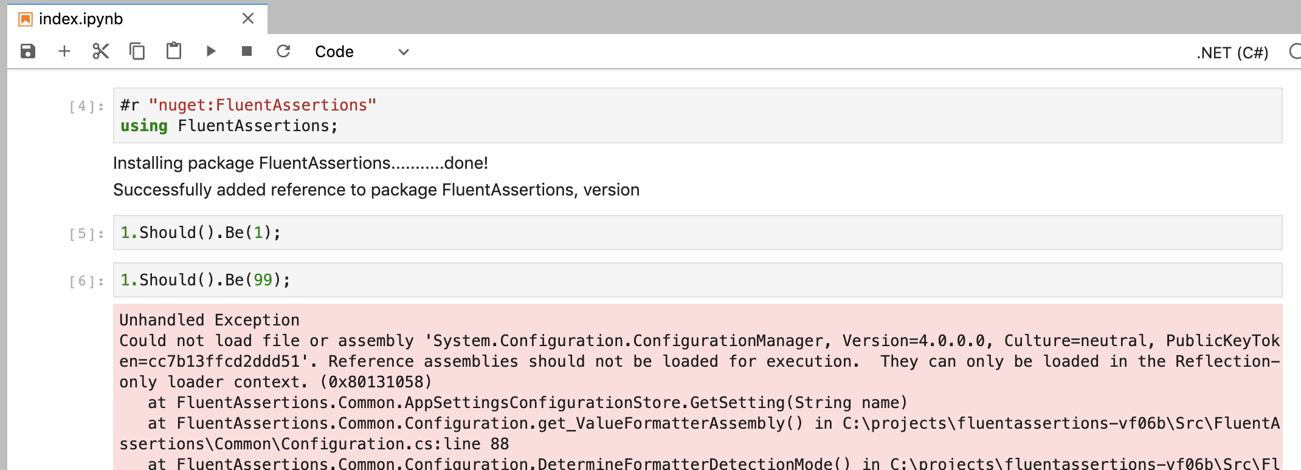Image resolution: width=1301 pixels, height=470 pixels.
Task: Run the selected cell
Action: click(210, 52)
